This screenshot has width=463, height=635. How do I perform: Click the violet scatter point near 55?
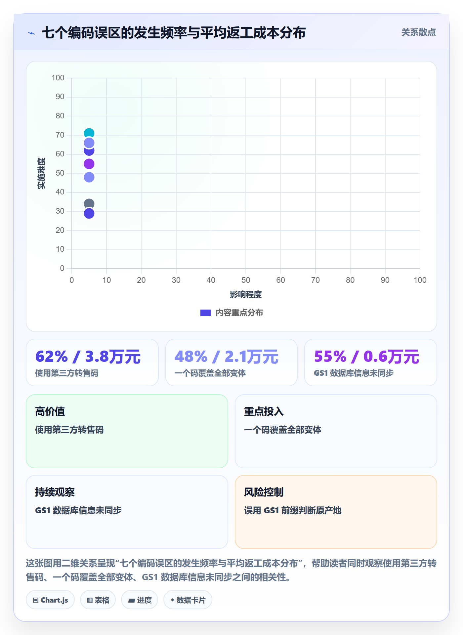click(x=89, y=164)
